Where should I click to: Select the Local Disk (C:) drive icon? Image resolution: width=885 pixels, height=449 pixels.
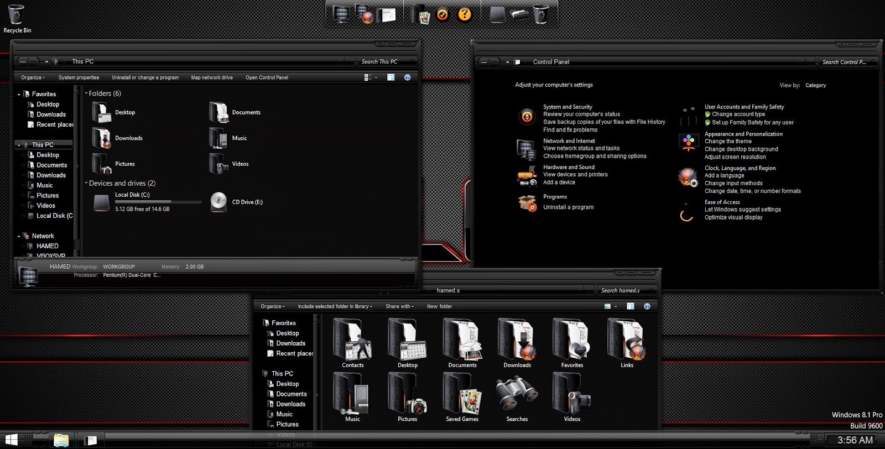pos(102,202)
